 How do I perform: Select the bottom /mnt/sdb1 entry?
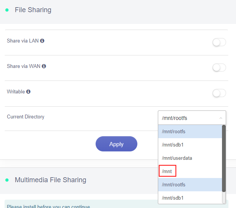pos(189,198)
